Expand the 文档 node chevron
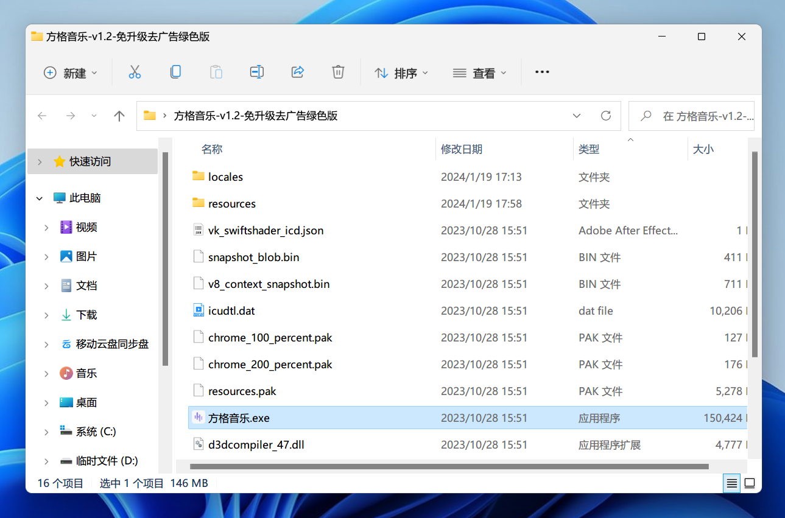785x518 pixels. 46,285
